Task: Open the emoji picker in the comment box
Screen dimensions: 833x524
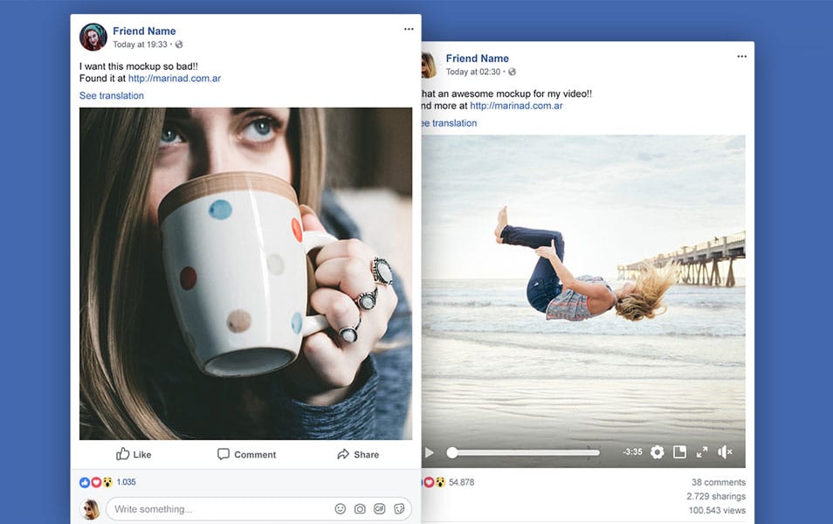Action: [341, 508]
